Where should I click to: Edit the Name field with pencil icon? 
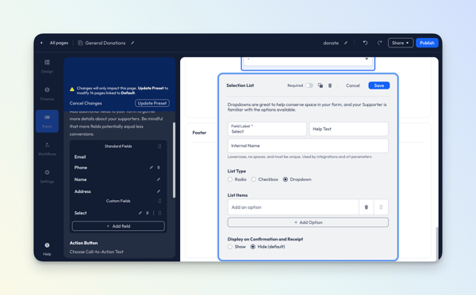coord(159,180)
